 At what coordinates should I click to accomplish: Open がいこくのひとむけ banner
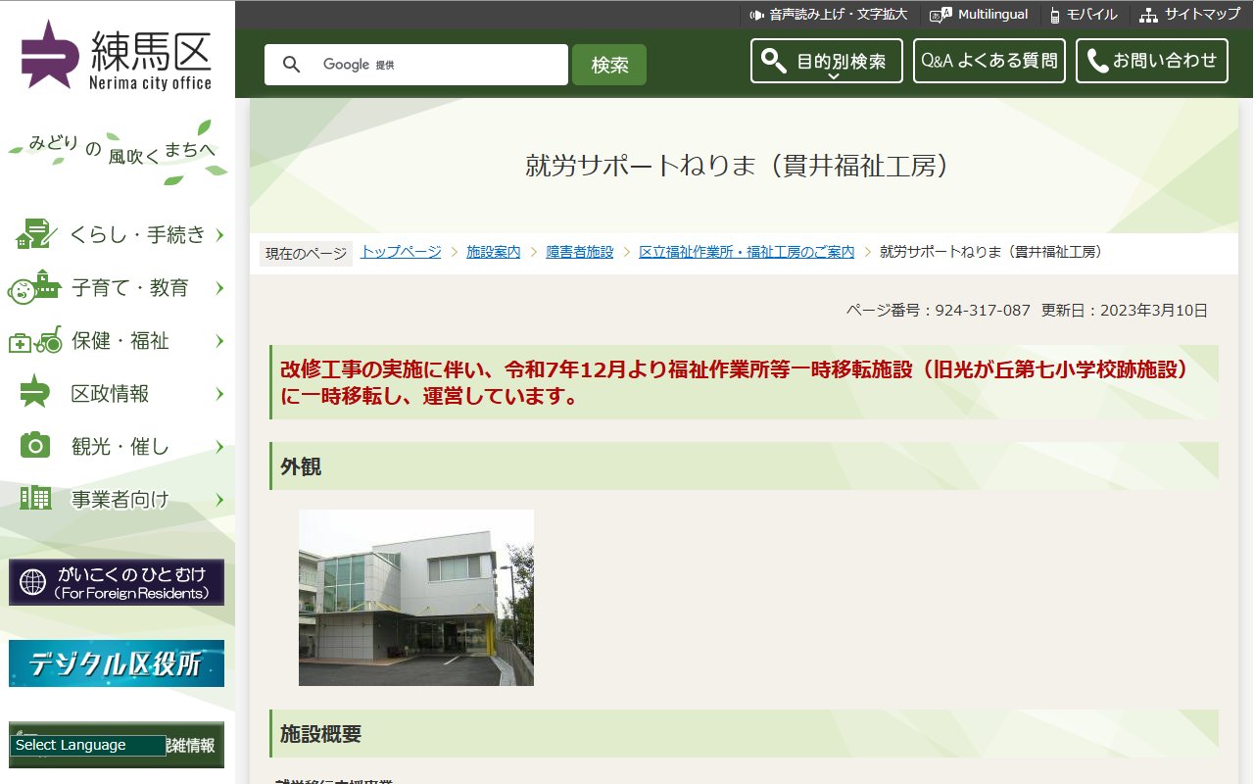117,583
